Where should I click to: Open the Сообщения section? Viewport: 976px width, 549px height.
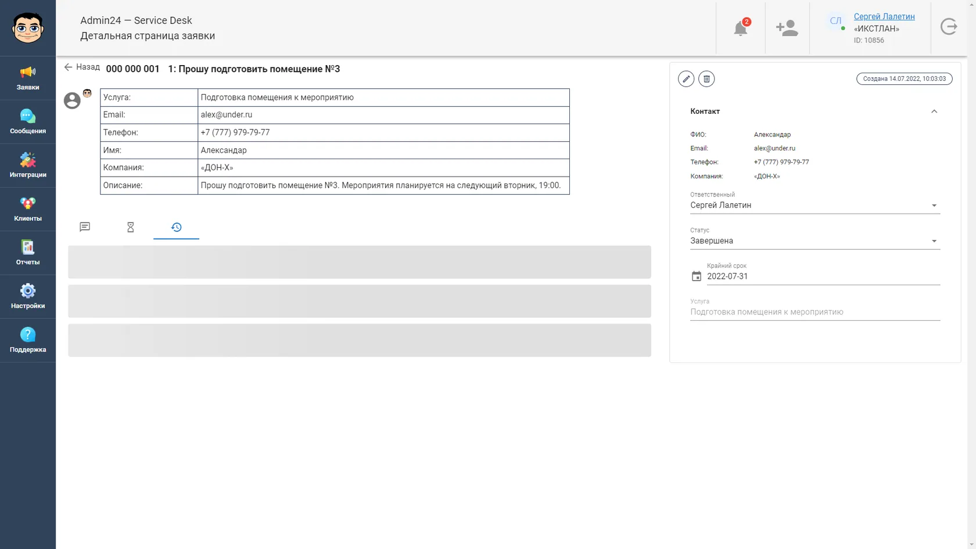click(28, 122)
